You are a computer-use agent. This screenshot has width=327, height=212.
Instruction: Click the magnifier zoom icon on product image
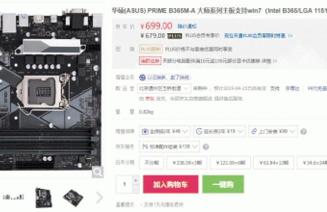[98, 172]
